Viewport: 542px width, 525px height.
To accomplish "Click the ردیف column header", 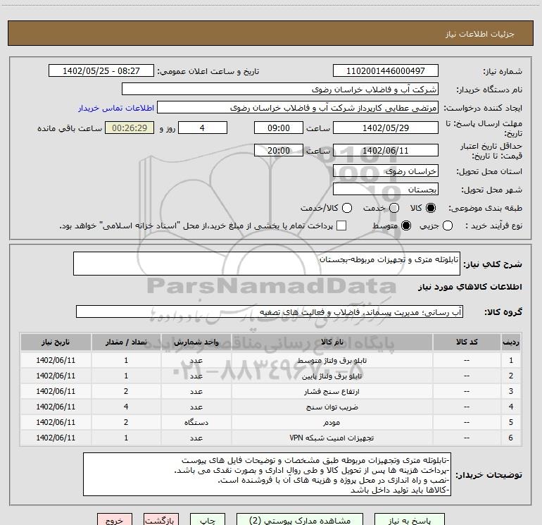I will coord(511,342).
